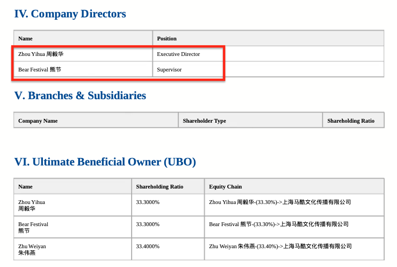
Task: Click the "V. Branches & Subsidiaries" heading
Action: coord(80,96)
